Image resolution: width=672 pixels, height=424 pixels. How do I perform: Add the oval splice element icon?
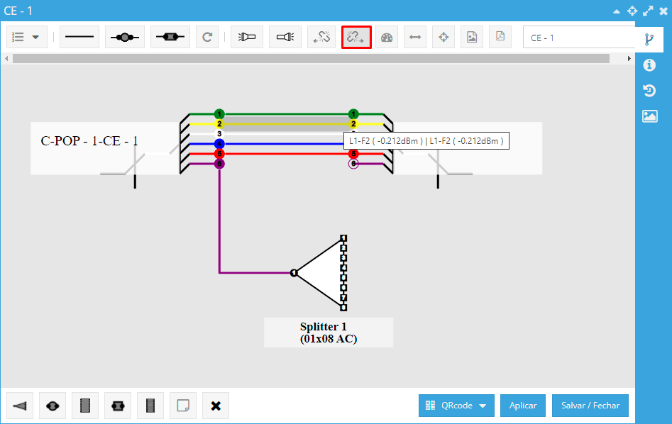pos(53,406)
